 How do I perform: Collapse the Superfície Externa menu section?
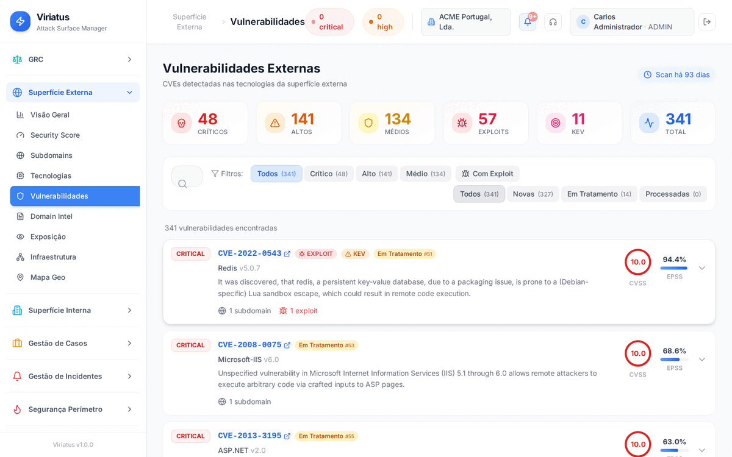(129, 93)
